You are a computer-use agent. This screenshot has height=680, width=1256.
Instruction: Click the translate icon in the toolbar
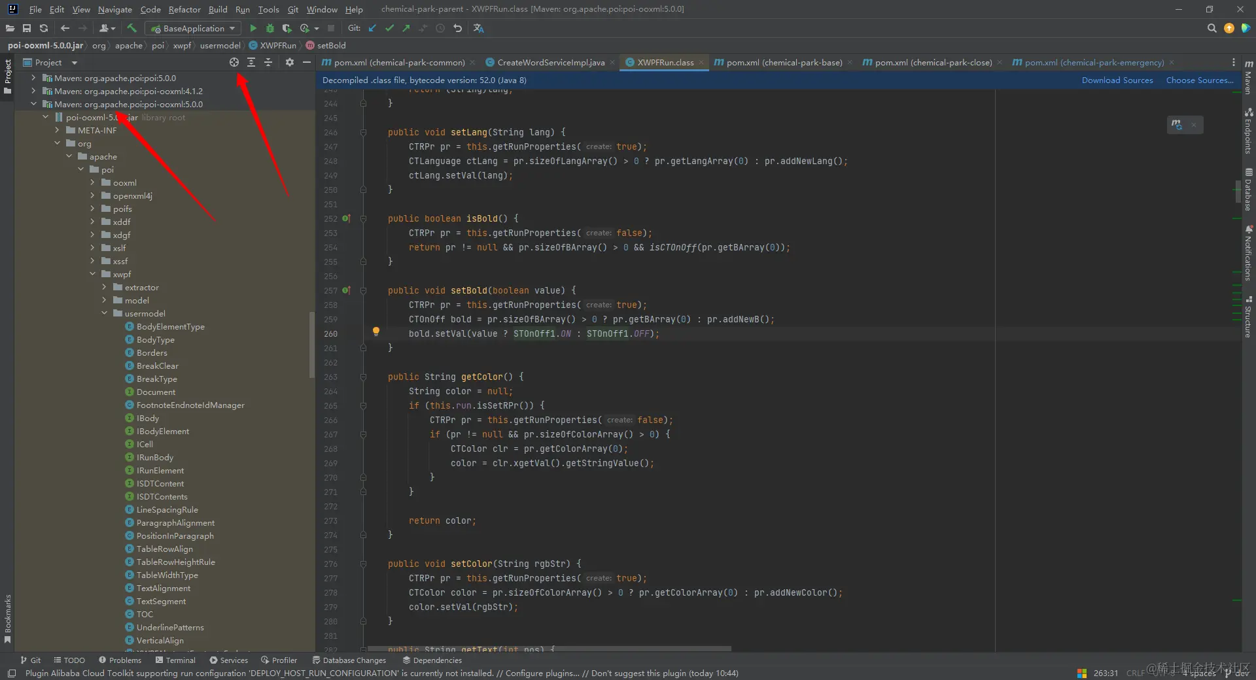pyautogui.click(x=478, y=28)
